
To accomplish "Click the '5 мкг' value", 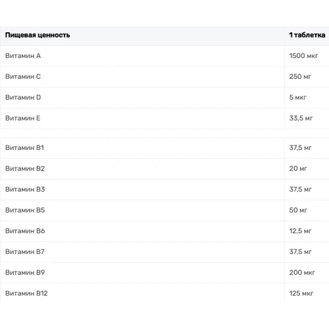I will coord(297,97).
